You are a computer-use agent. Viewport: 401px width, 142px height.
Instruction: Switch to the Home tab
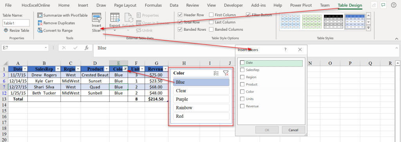[64, 5]
